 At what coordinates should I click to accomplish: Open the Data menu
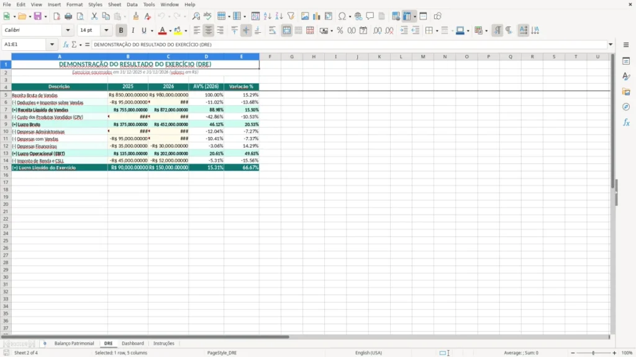click(132, 4)
